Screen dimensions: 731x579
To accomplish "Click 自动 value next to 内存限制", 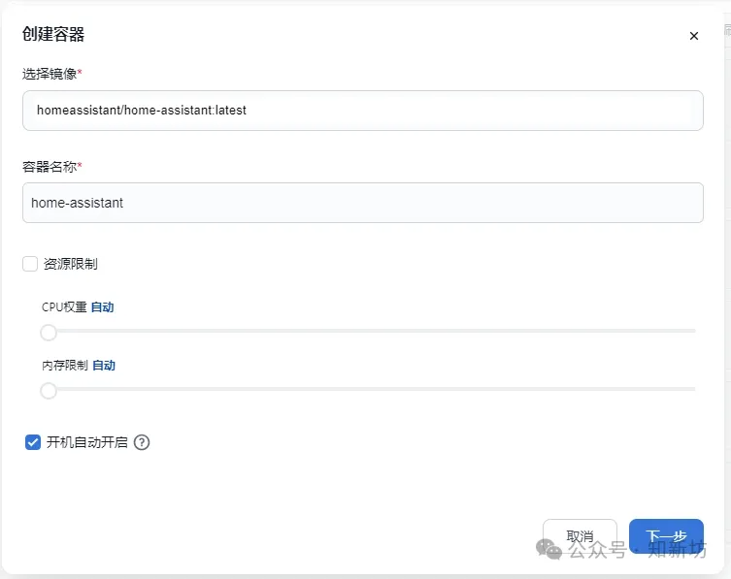I will tap(104, 366).
